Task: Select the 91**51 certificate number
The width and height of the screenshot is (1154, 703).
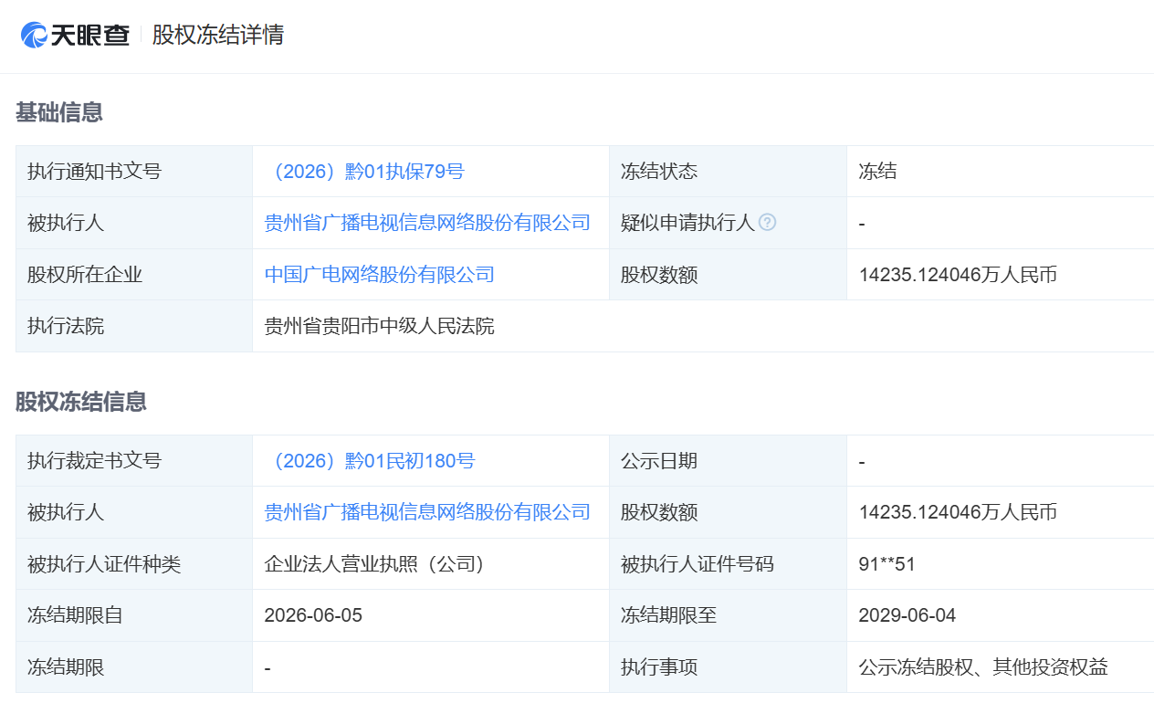Action: tap(887, 564)
